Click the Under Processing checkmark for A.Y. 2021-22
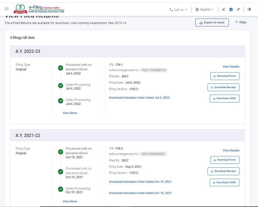The image size is (258, 207). [x=61, y=189]
